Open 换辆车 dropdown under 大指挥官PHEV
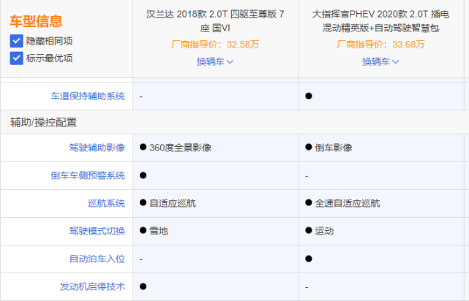The image size is (469, 301). pos(380,61)
